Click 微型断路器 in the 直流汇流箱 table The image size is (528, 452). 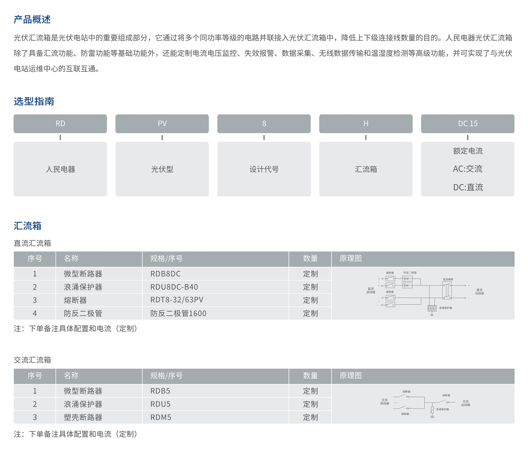point(99,274)
